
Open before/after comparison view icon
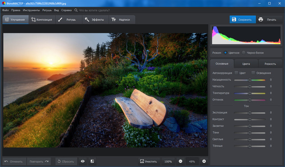coord(92,161)
